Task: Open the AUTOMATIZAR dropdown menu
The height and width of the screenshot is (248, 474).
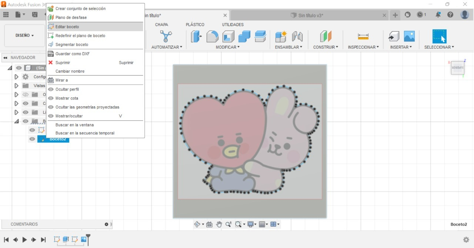Action: pos(167,47)
